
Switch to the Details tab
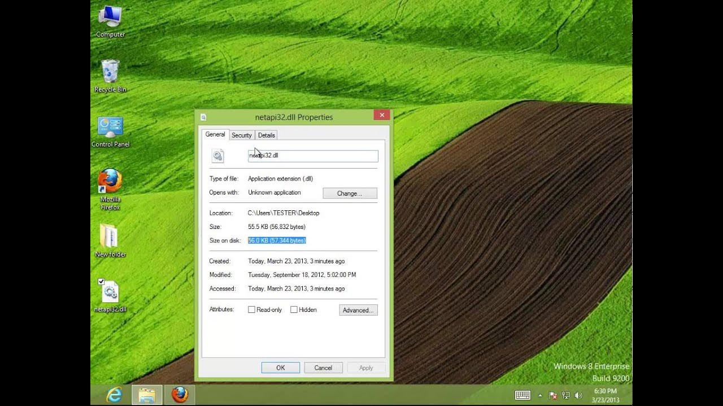pos(267,135)
